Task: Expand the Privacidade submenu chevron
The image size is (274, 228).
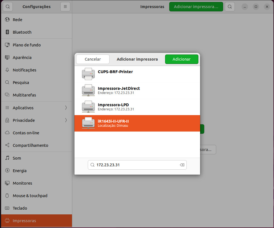Action: 66,120
